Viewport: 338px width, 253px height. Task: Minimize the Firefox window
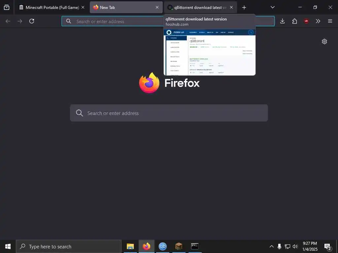(300, 7)
